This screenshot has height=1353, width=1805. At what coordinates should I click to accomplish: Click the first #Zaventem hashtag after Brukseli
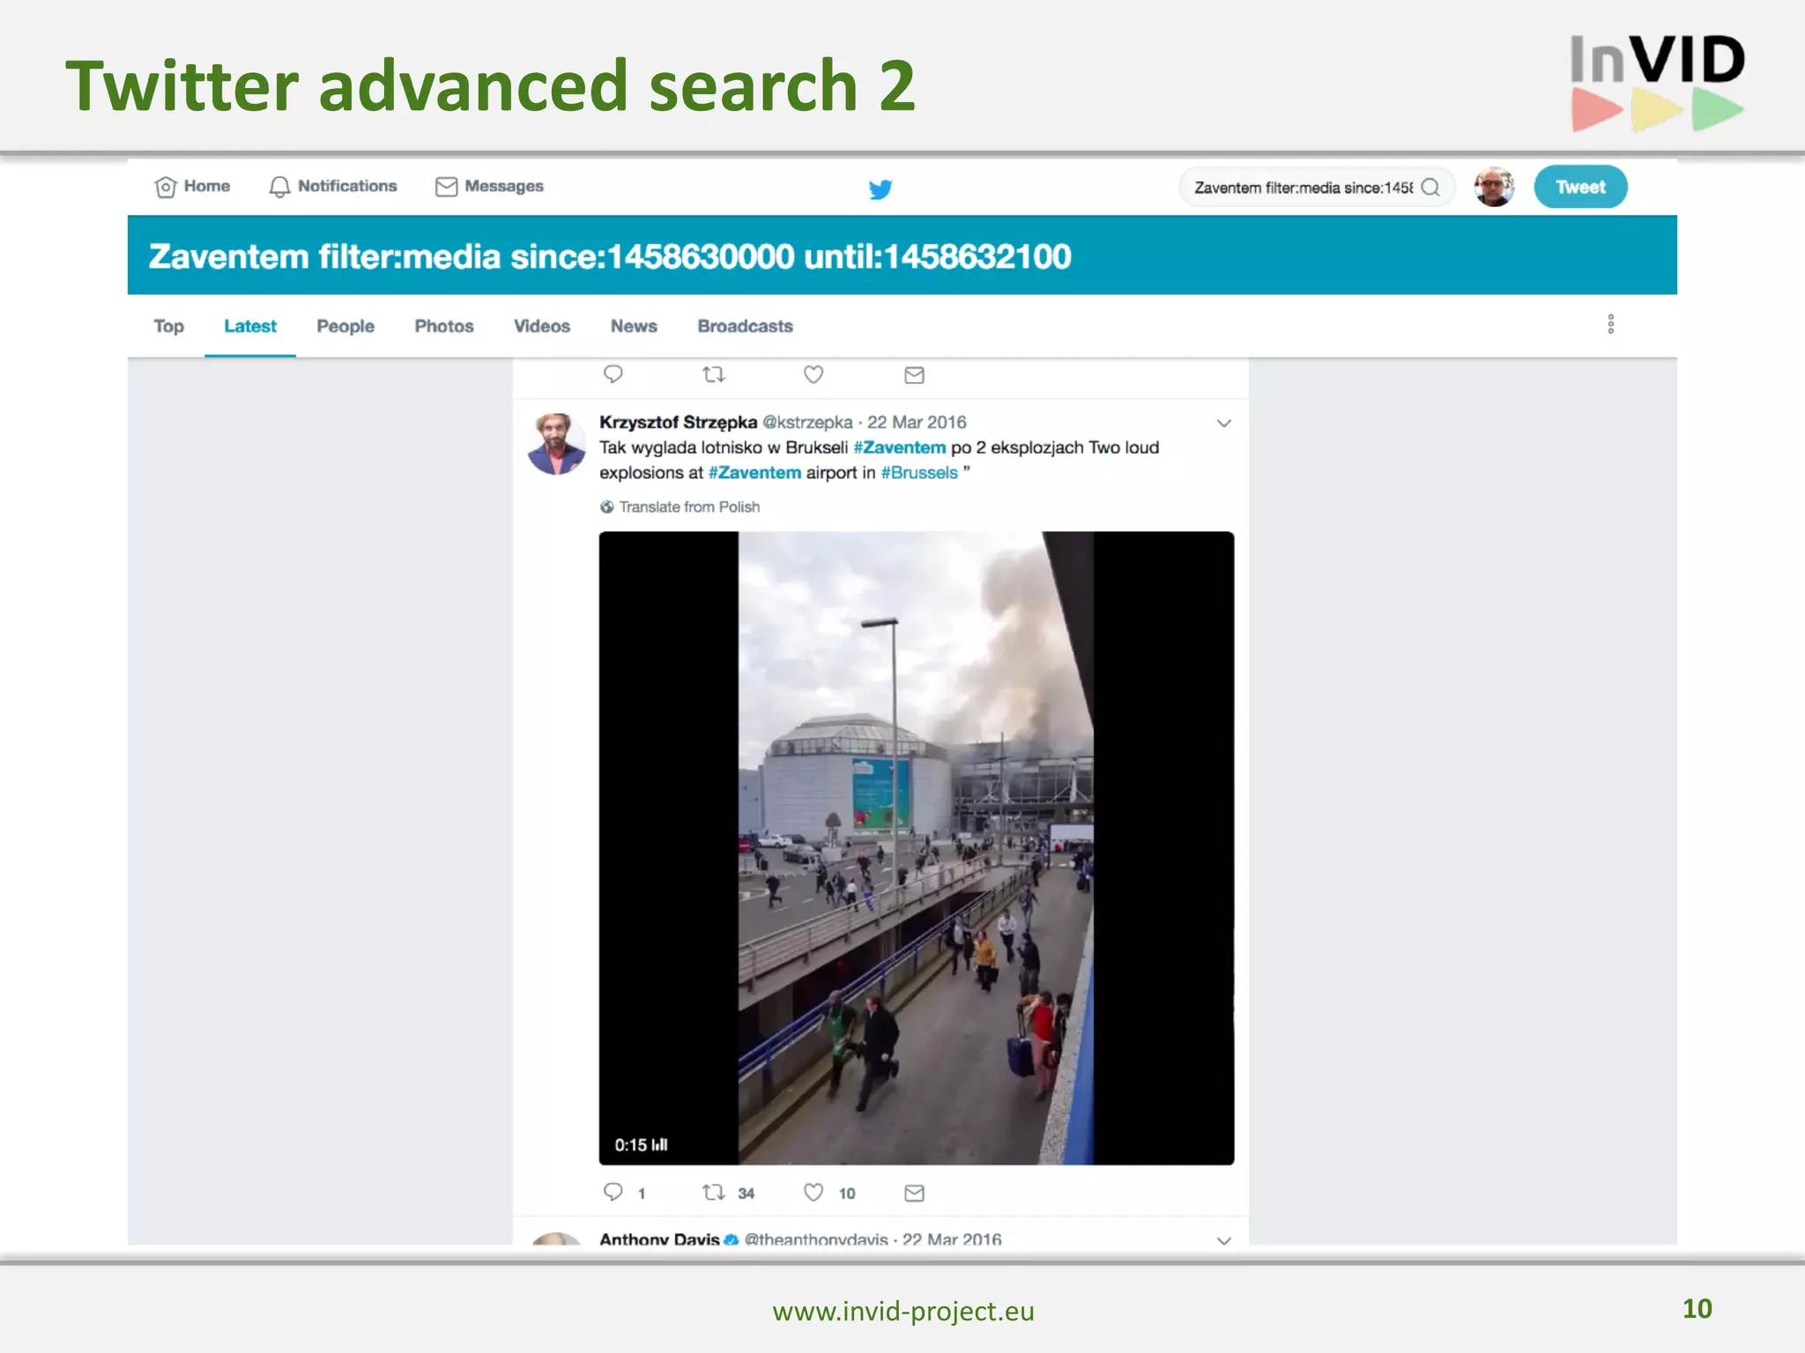(899, 447)
